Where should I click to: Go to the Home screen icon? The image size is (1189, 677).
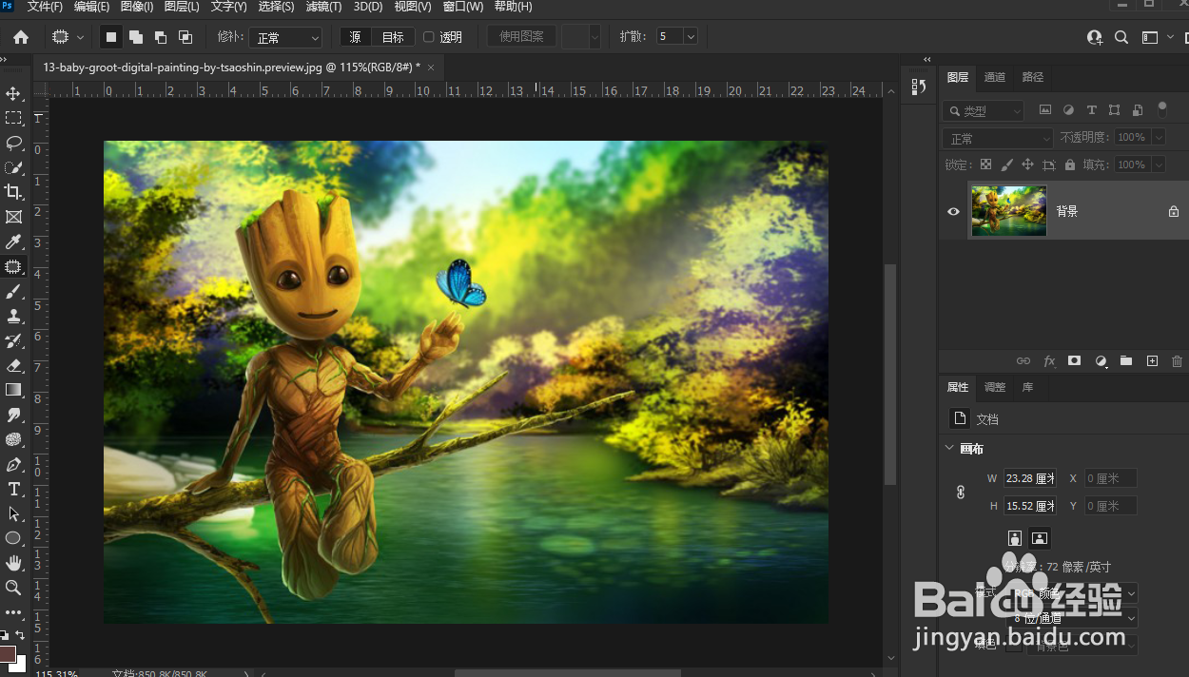point(20,37)
